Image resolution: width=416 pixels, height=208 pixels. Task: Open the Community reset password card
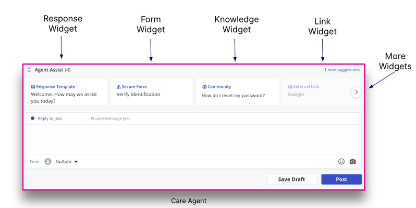[x=237, y=92]
